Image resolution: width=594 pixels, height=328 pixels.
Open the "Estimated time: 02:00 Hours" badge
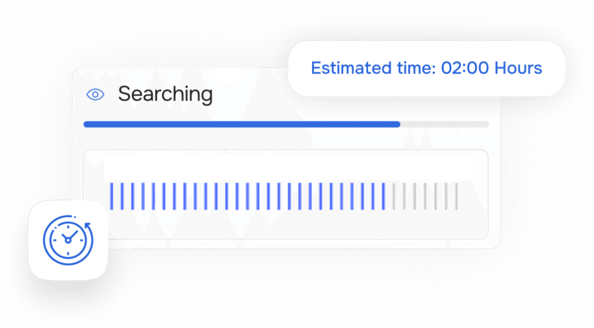click(x=426, y=68)
